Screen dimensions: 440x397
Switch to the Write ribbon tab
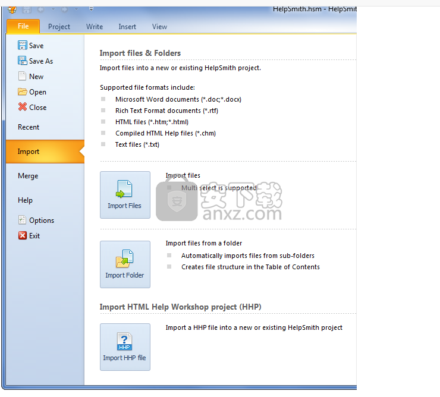coord(95,27)
